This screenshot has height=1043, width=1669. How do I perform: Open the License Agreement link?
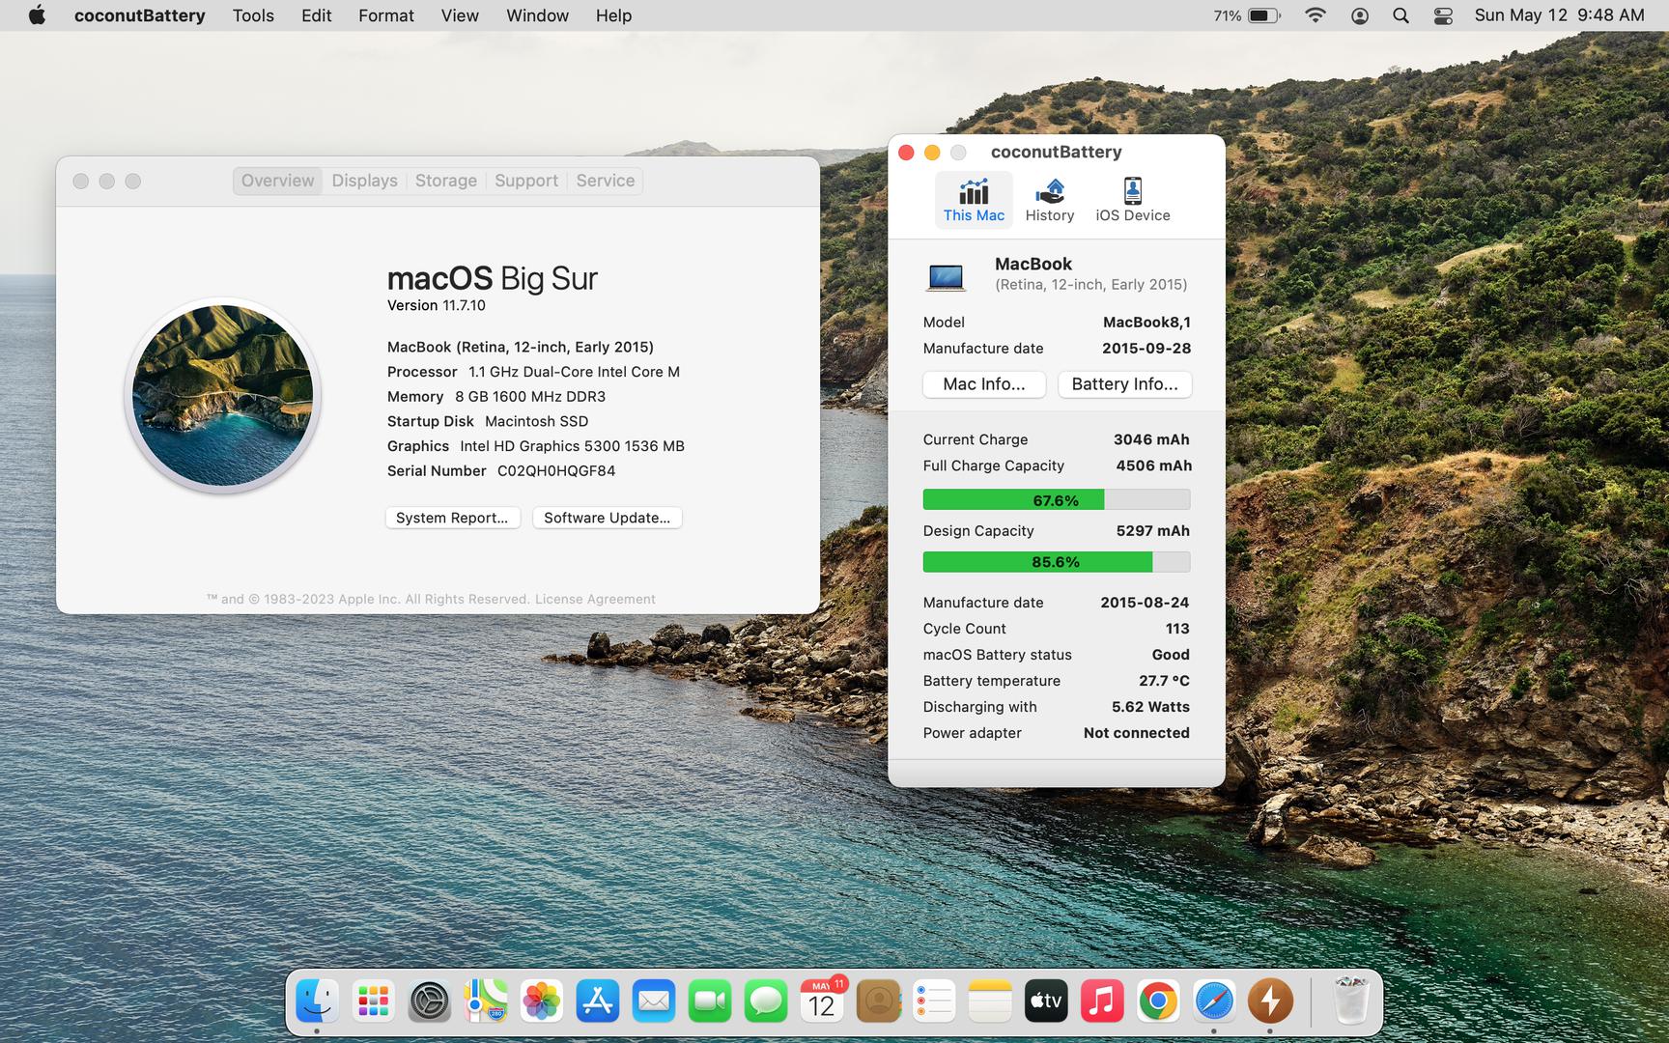click(x=595, y=599)
